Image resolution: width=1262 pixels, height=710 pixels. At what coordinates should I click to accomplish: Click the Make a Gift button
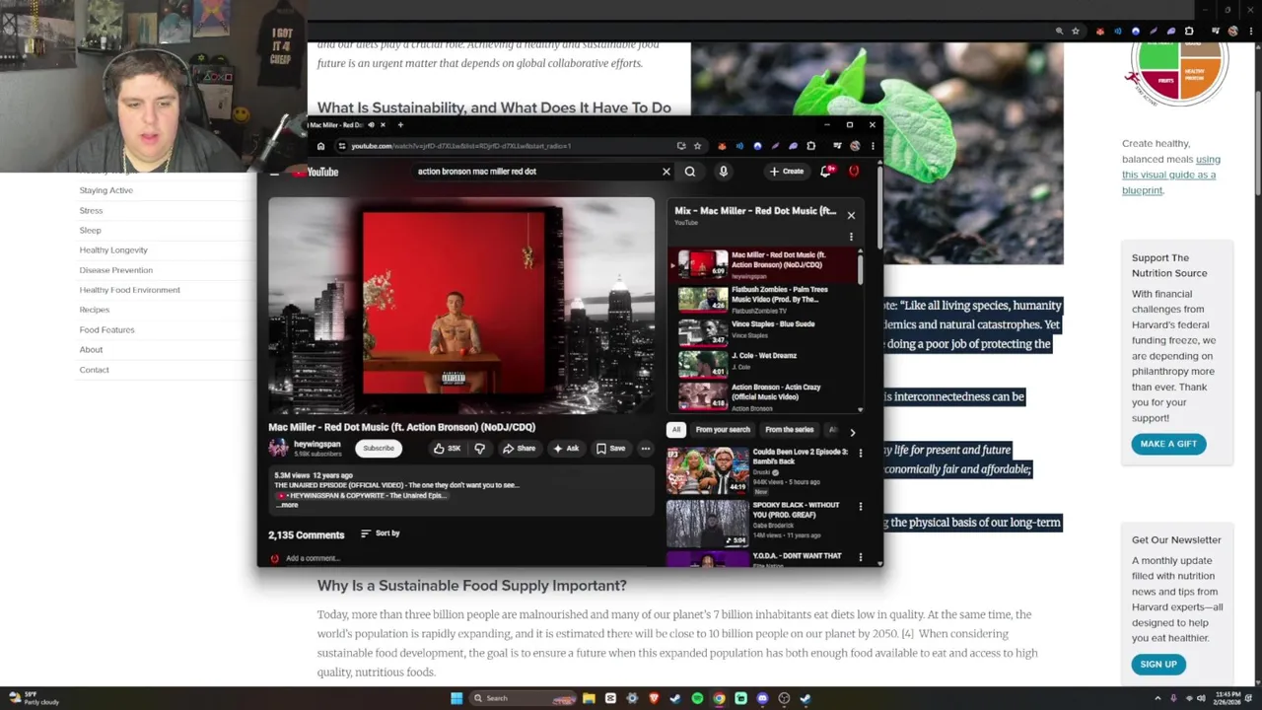(x=1168, y=444)
